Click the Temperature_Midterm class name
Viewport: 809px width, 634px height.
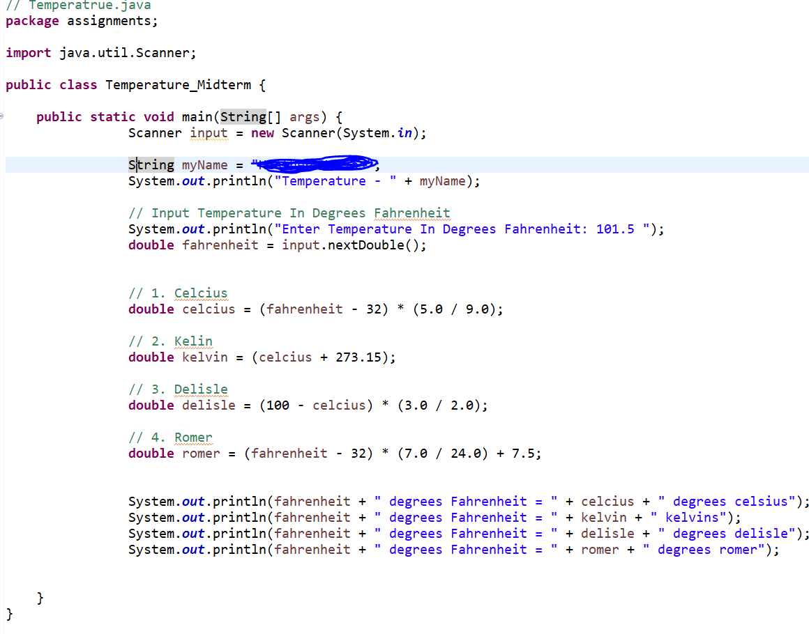point(178,84)
